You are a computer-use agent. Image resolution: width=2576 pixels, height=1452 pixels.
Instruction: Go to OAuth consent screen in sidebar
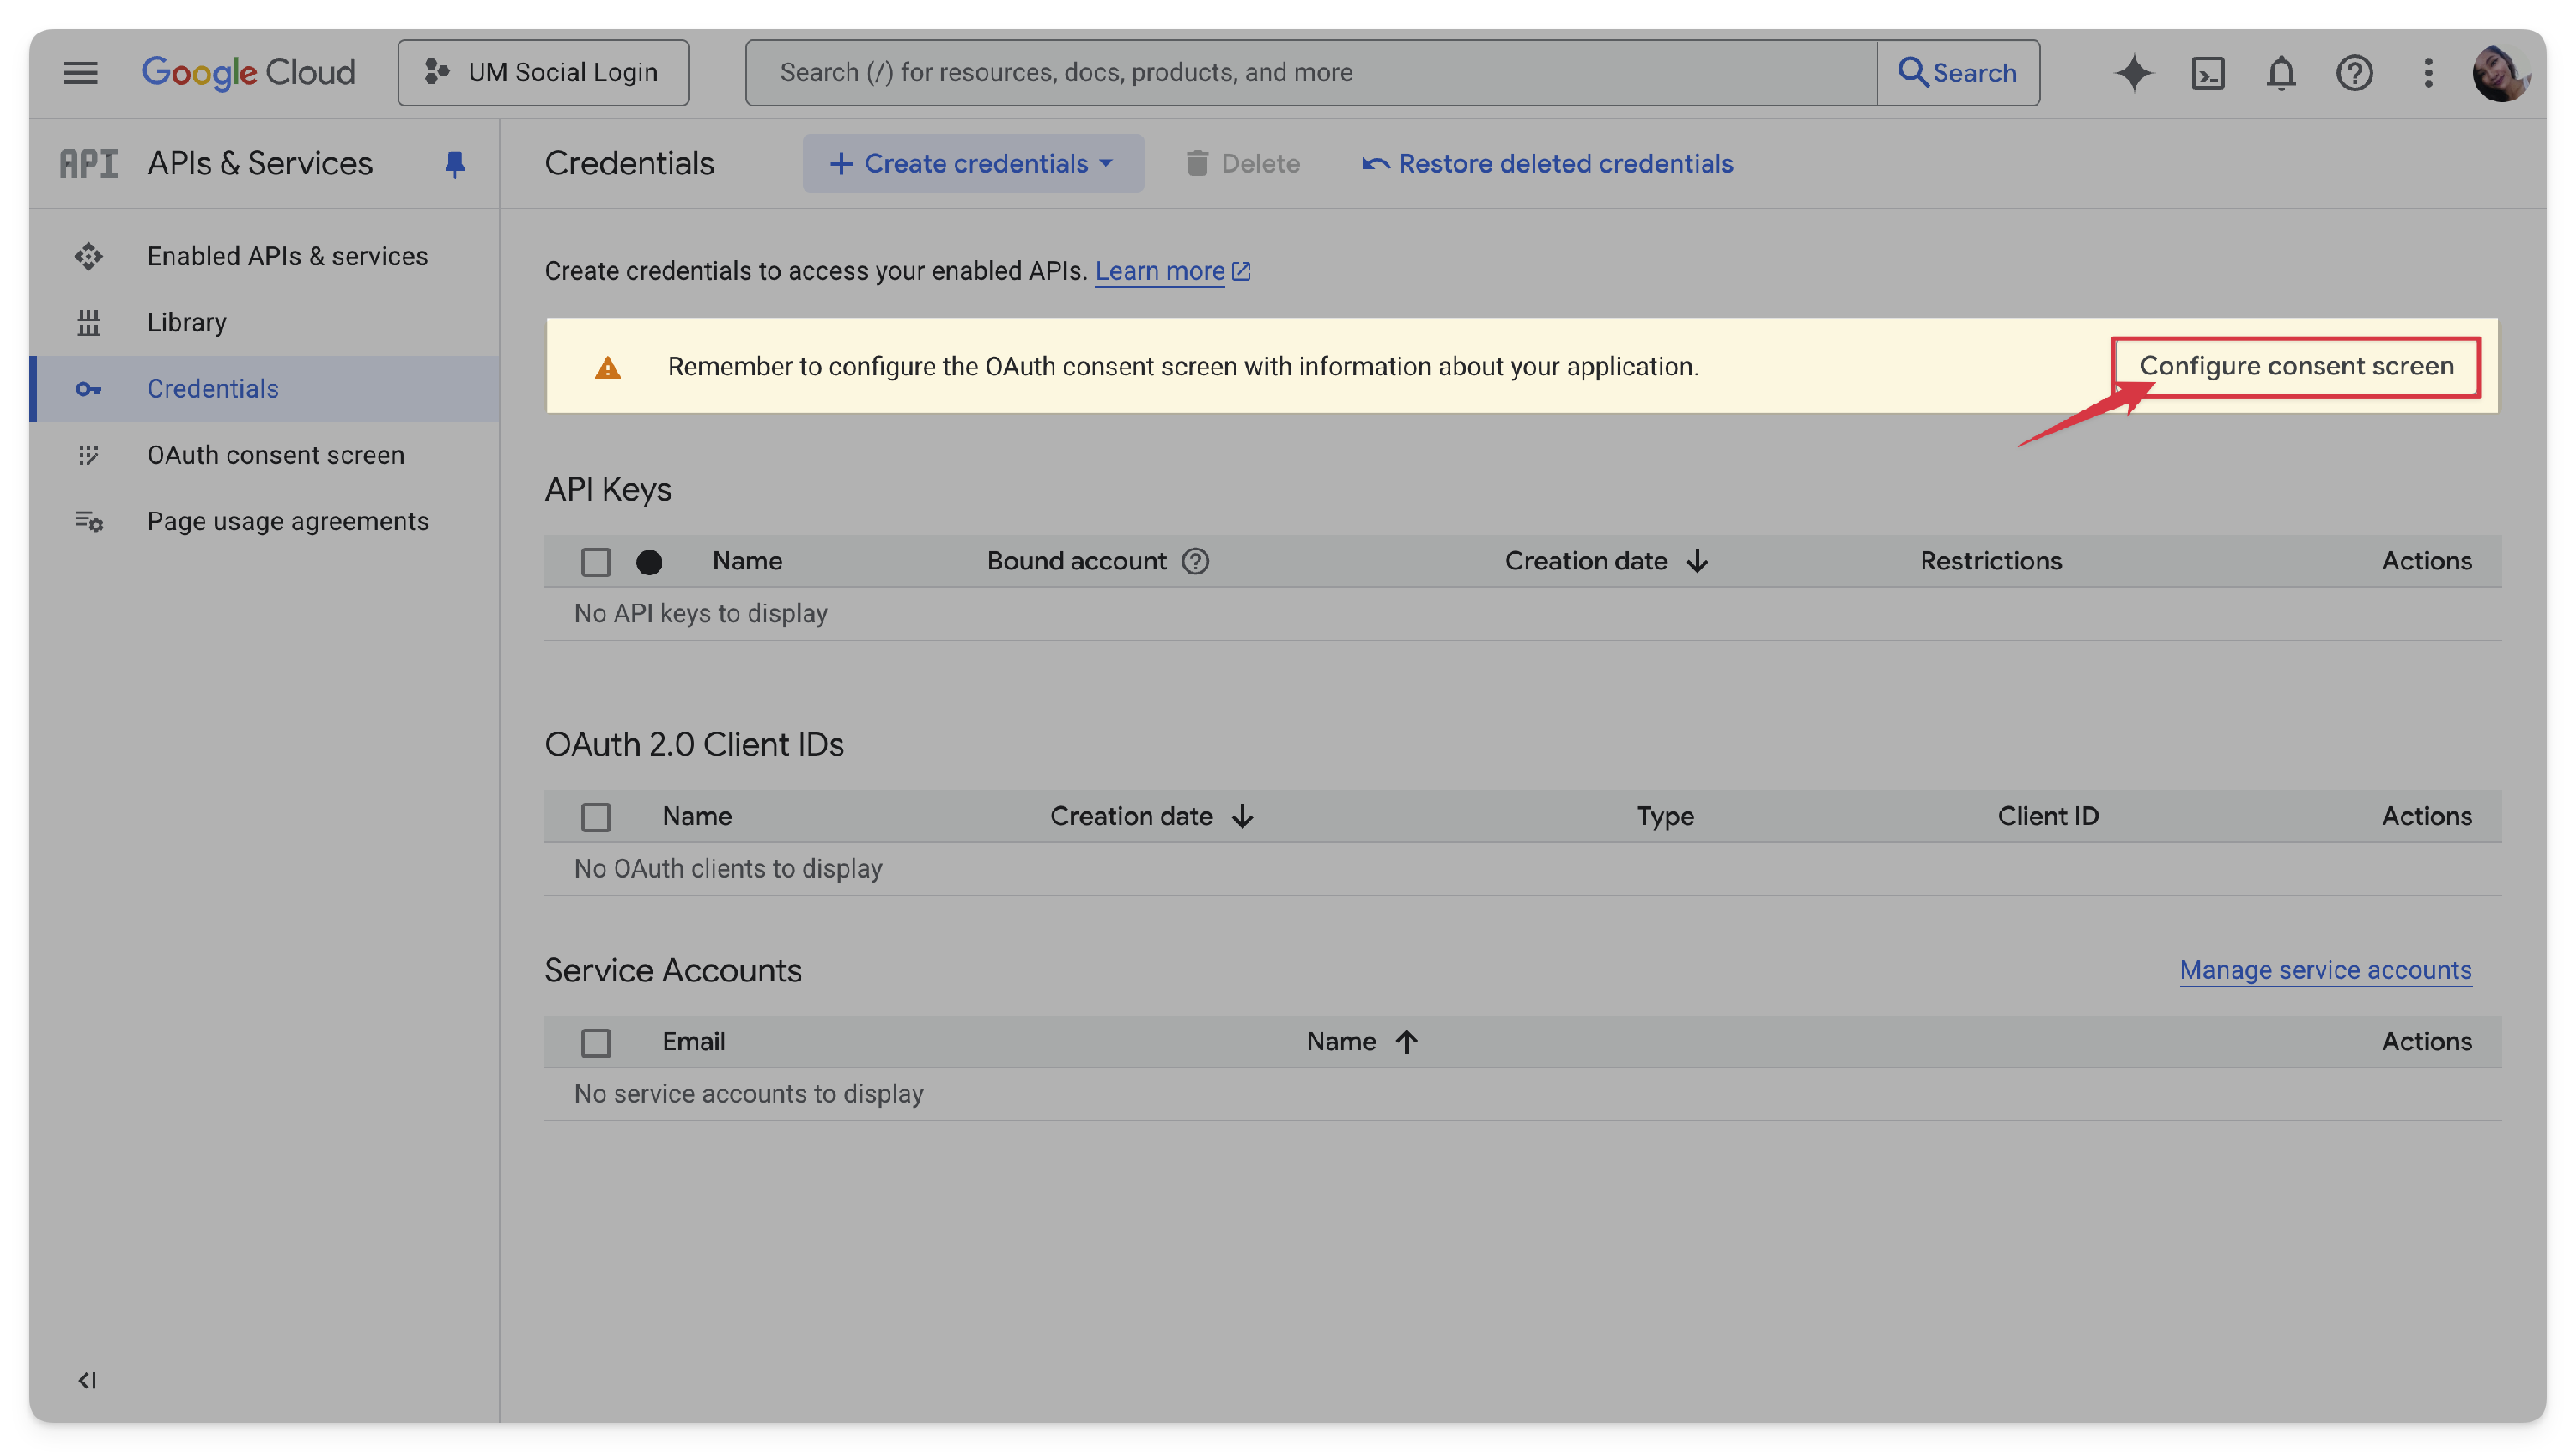click(275, 455)
